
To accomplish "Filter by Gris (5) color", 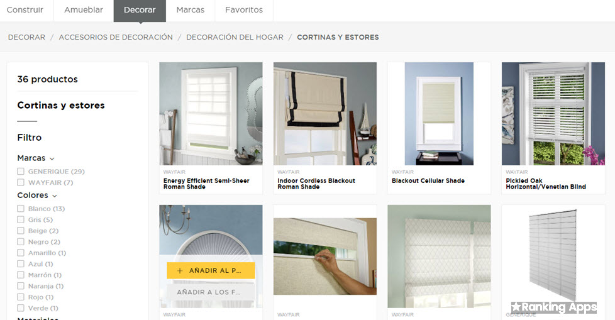I will coord(21,219).
